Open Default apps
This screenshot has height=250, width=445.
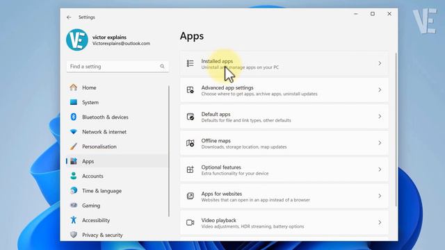point(284,117)
